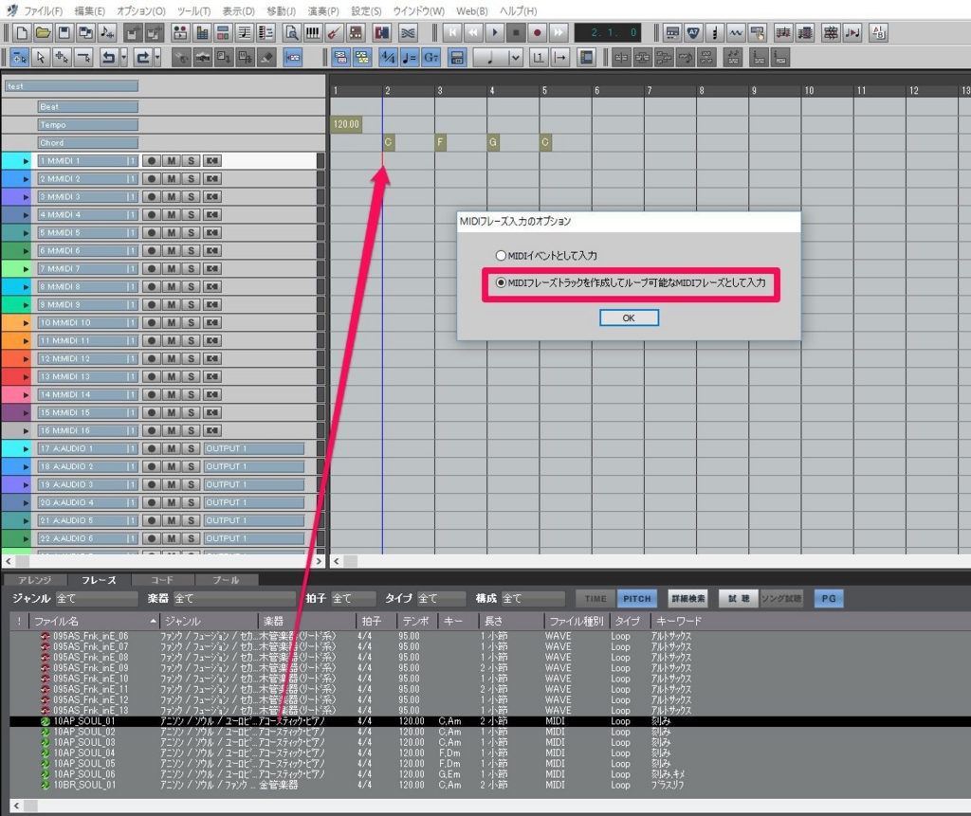
Task: Create a new song file
Action: [x=22, y=33]
